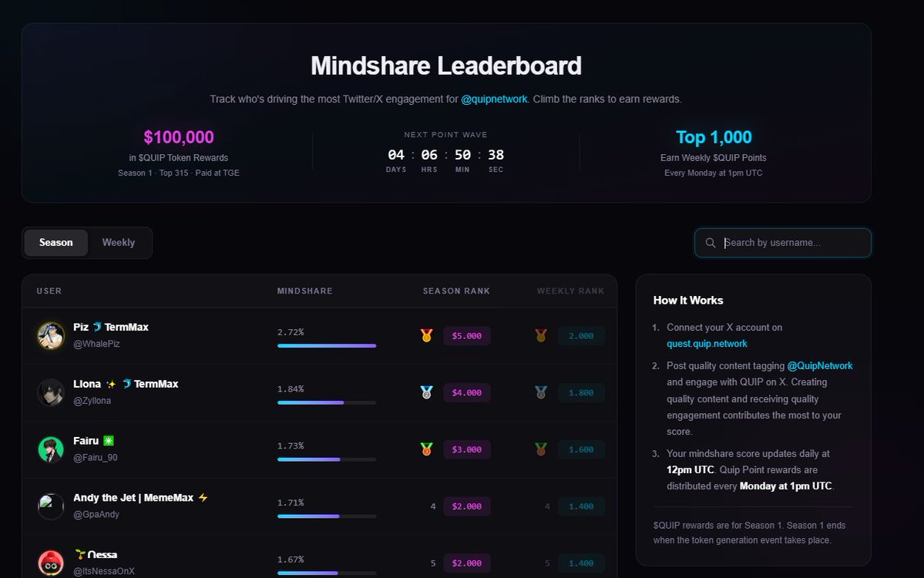Click the 2.72% mindshare progress bar

(x=327, y=346)
